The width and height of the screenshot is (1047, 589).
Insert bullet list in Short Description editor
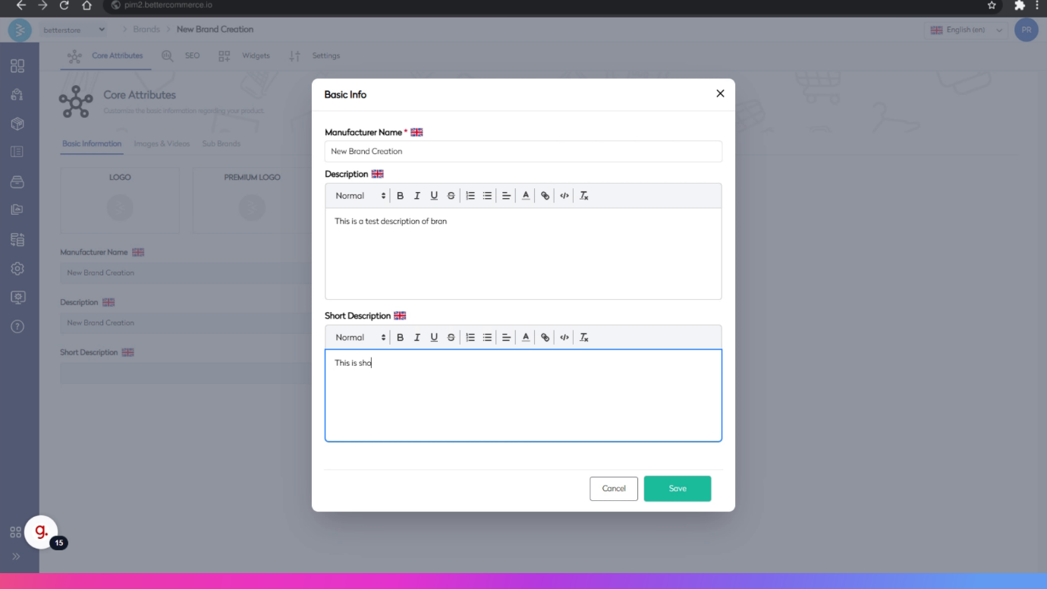(487, 338)
